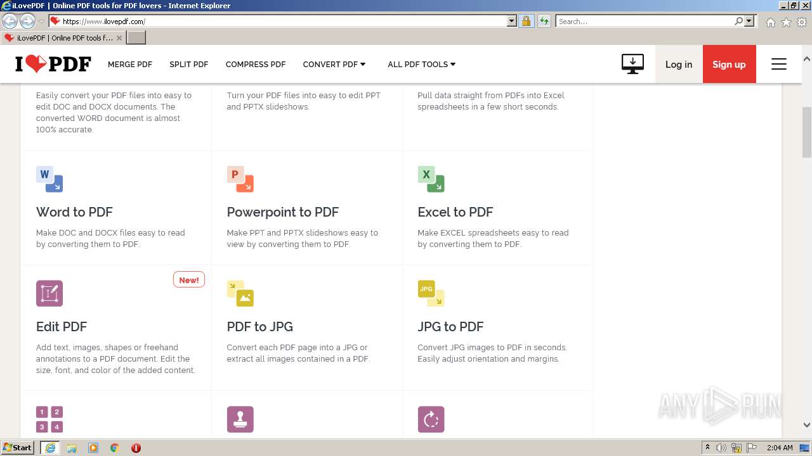This screenshot has width=812, height=456.
Task: Open a new browser tab
Action: [136, 37]
